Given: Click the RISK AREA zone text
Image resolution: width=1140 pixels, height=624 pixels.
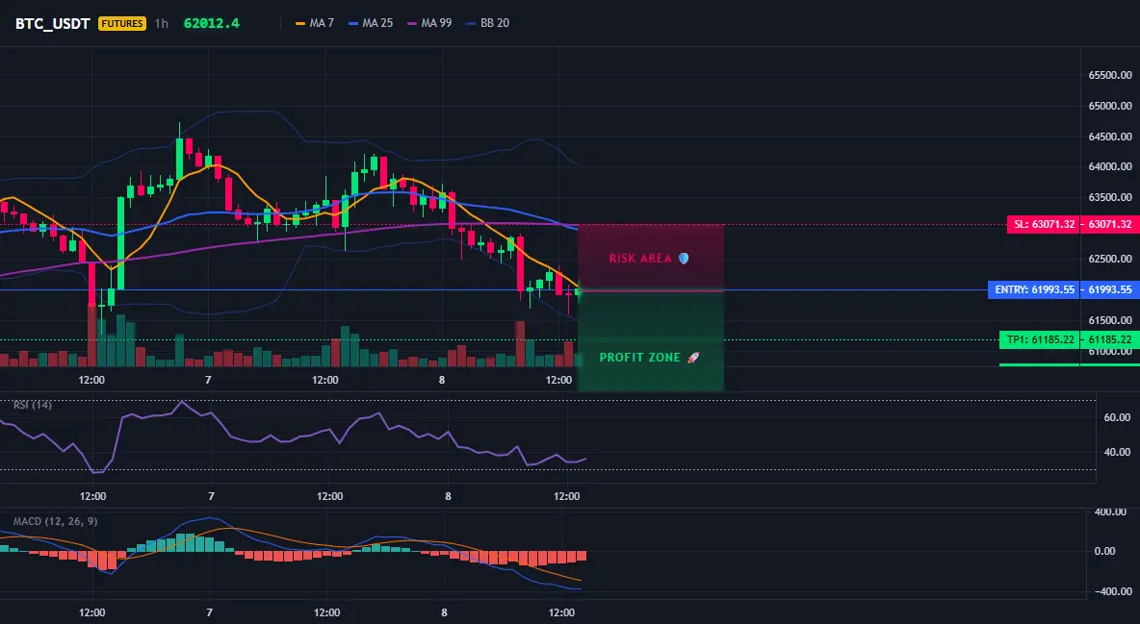Looking at the screenshot, I should [640, 259].
